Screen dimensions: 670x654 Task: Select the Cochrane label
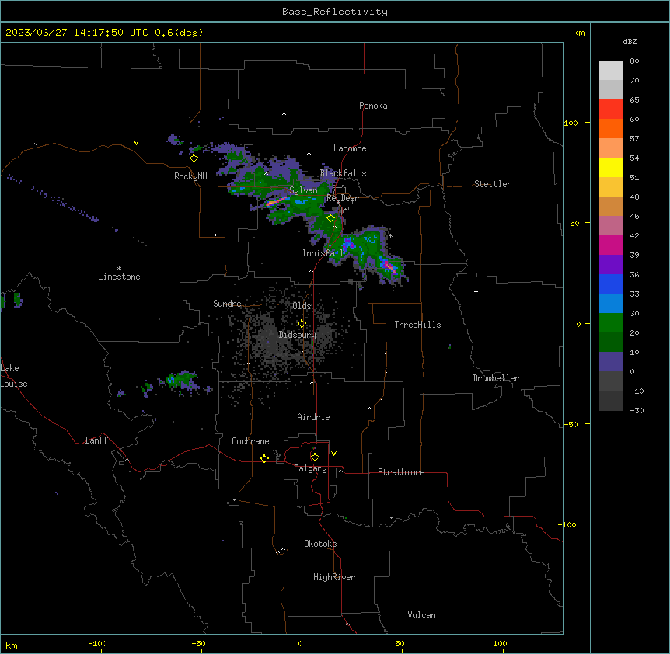point(250,441)
